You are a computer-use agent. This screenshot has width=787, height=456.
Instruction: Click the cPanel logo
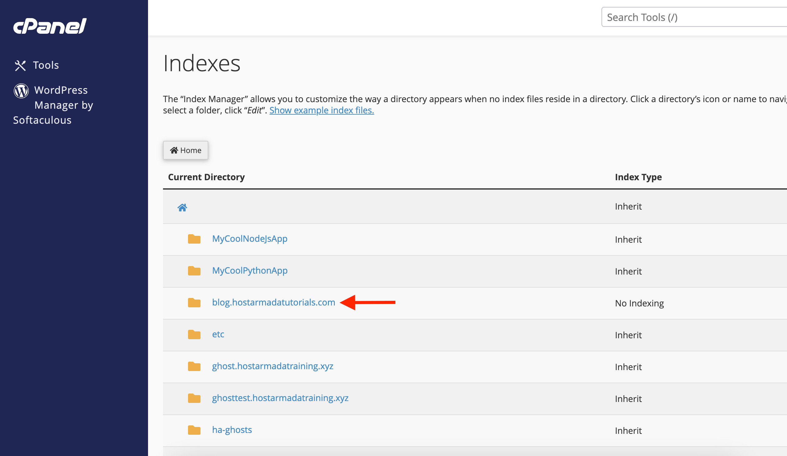tap(50, 26)
